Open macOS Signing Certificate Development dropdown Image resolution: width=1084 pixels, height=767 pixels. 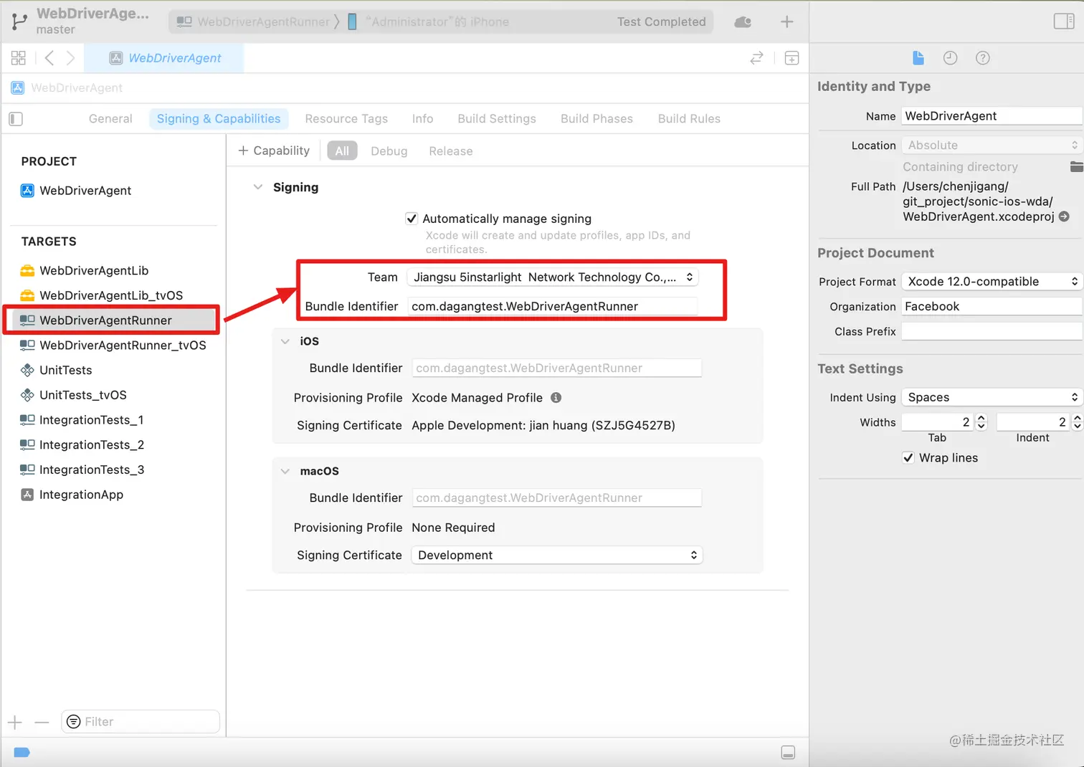point(557,556)
